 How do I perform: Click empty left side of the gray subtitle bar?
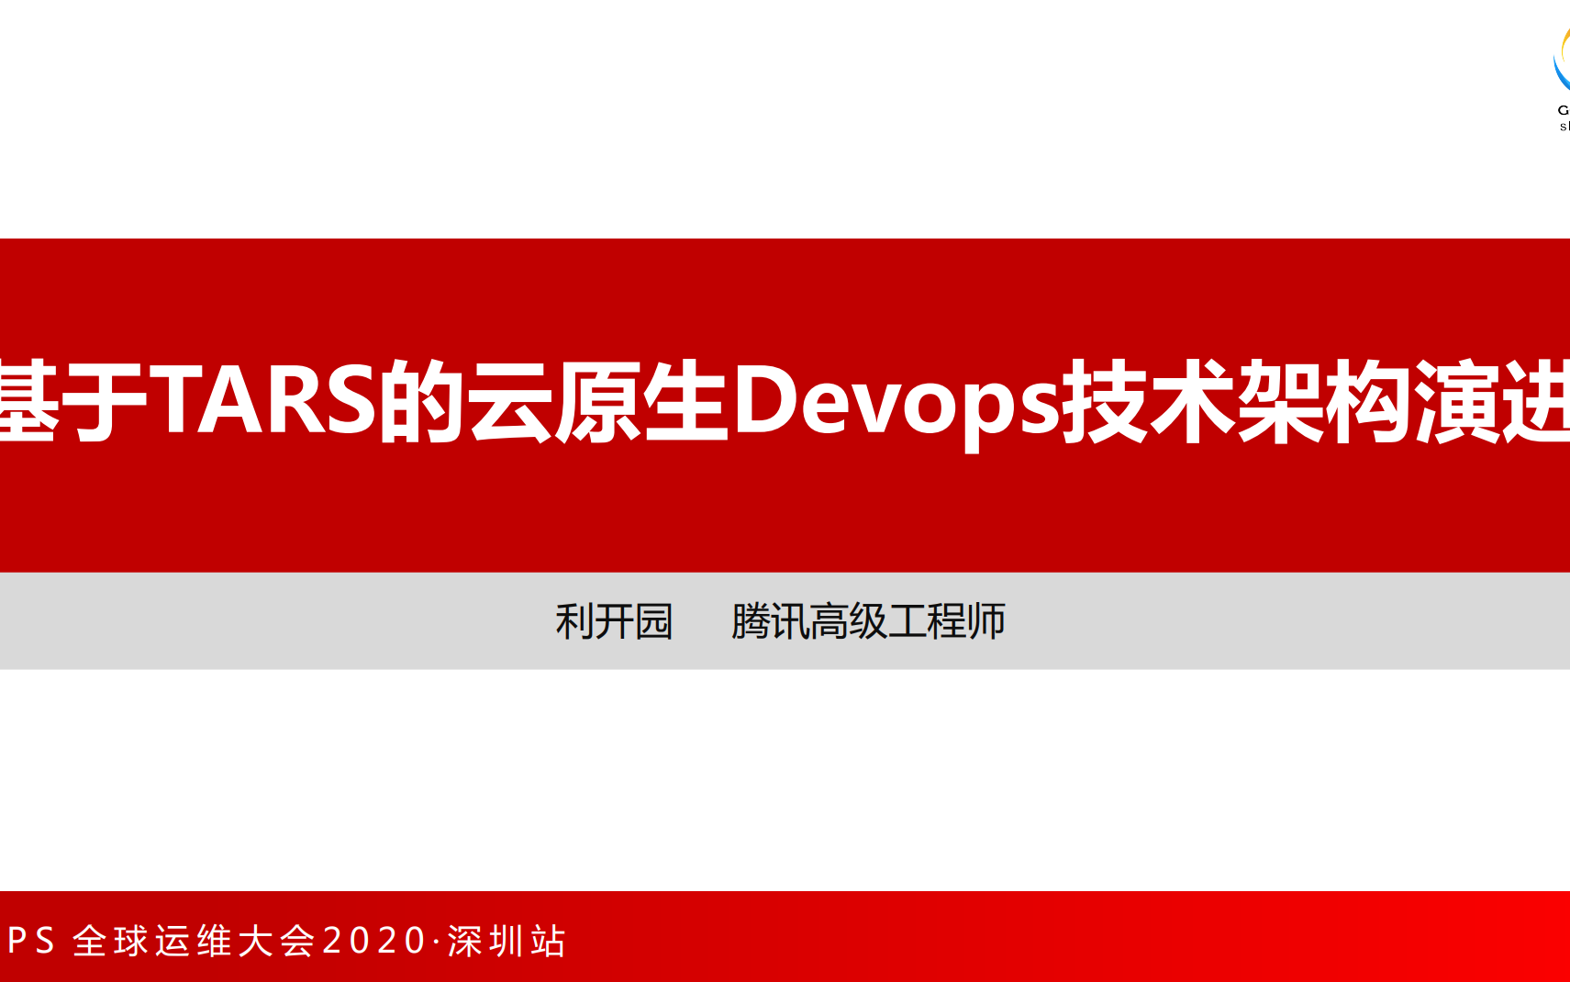pos(229,621)
